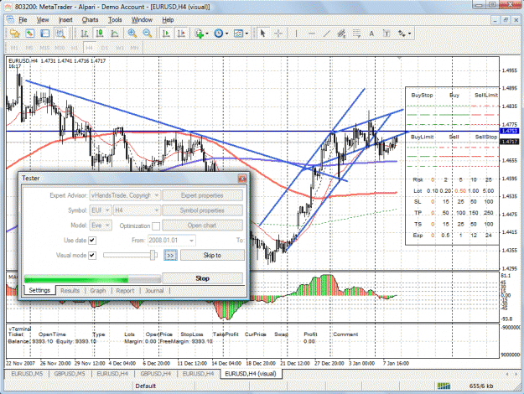Select the Trendline drawing tool

[x=326, y=34]
